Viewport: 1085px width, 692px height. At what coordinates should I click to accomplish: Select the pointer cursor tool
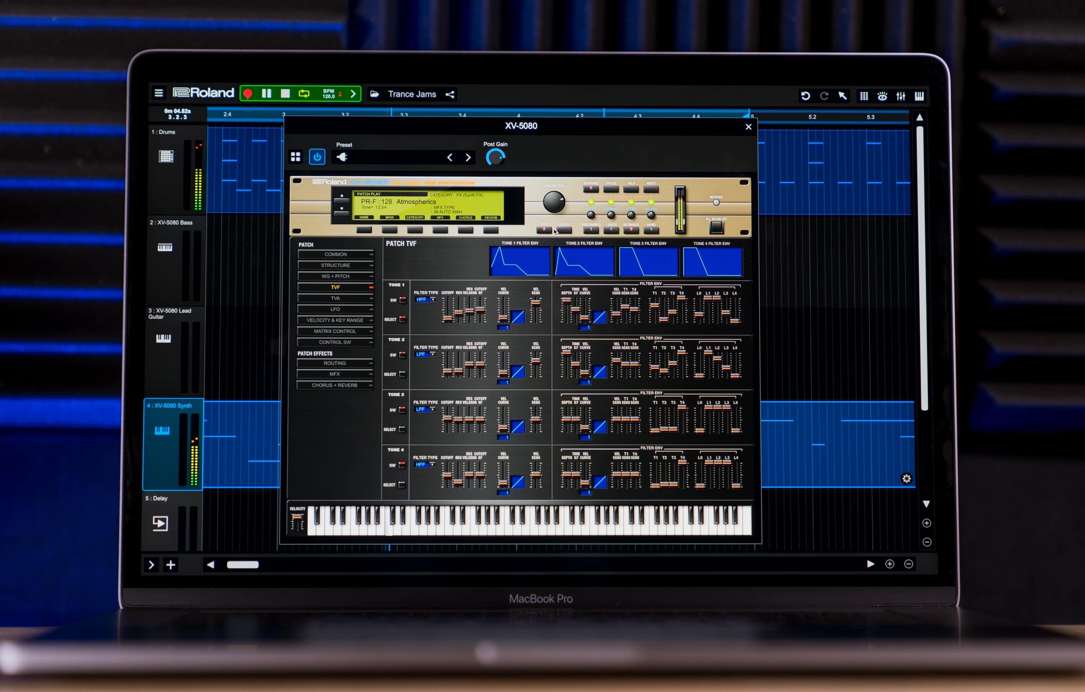[x=843, y=96]
